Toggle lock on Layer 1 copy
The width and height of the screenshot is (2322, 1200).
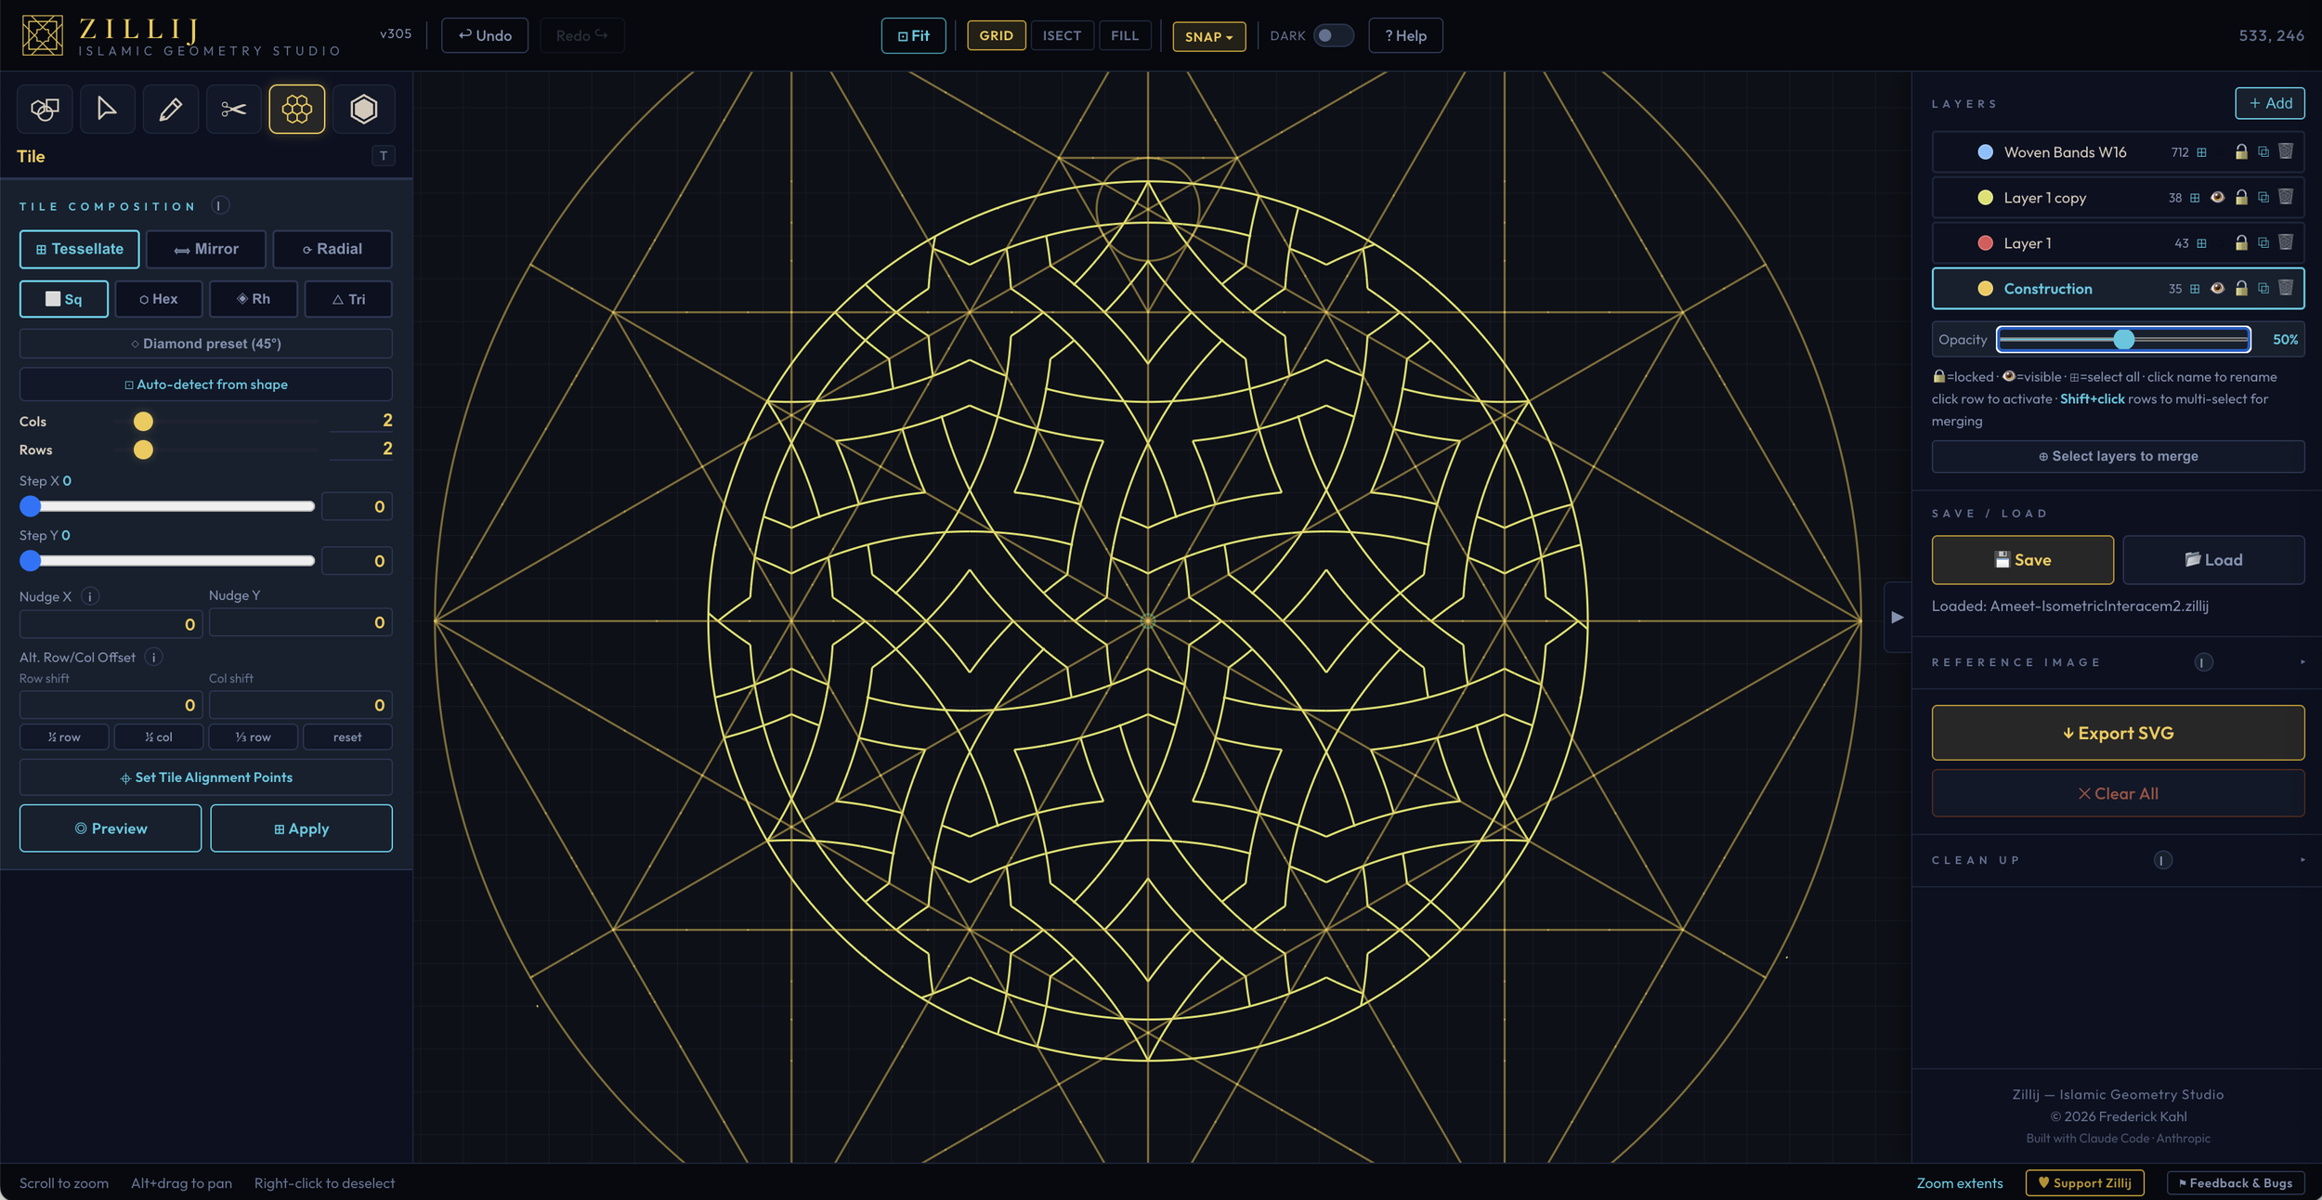[2241, 197]
